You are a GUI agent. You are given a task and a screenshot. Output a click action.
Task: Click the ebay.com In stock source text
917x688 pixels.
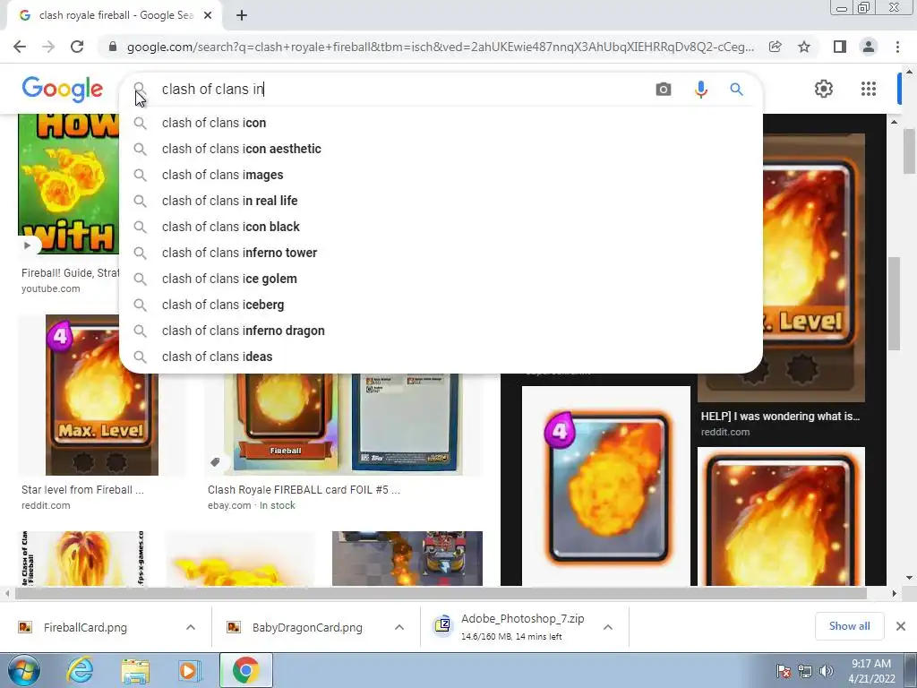[x=252, y=505]
